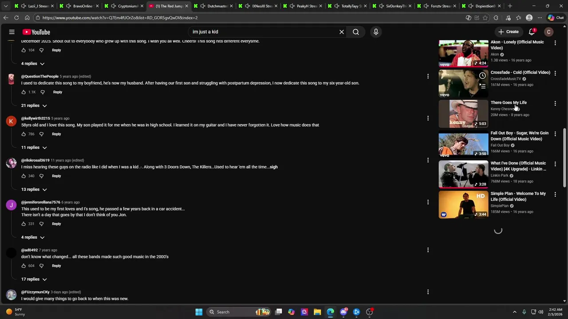Open the account avatar menu
568x319 pixels.
point(549,32)
